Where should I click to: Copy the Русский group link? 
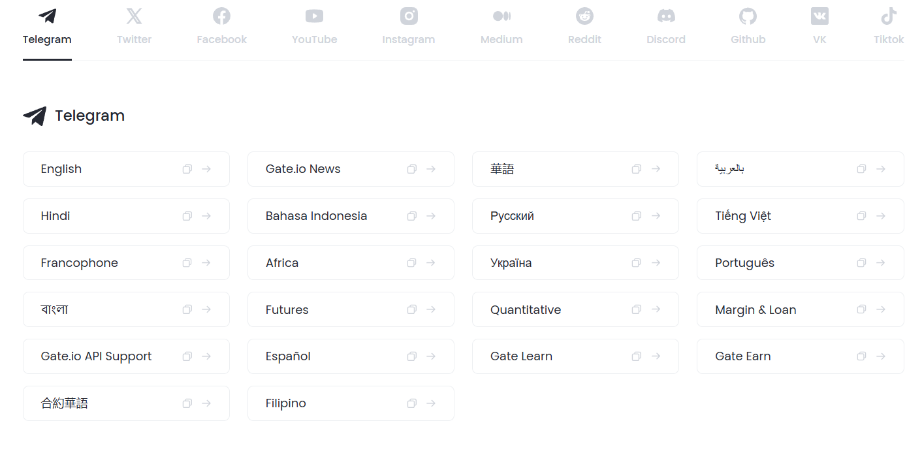click(x=637, y=216)
